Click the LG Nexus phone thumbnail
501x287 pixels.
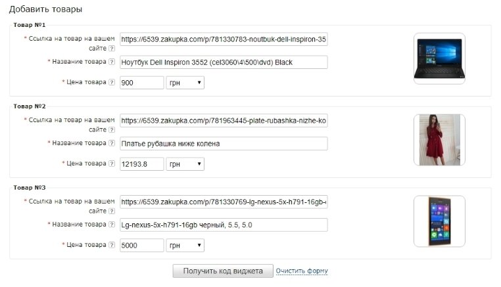[x=439, y=221]
